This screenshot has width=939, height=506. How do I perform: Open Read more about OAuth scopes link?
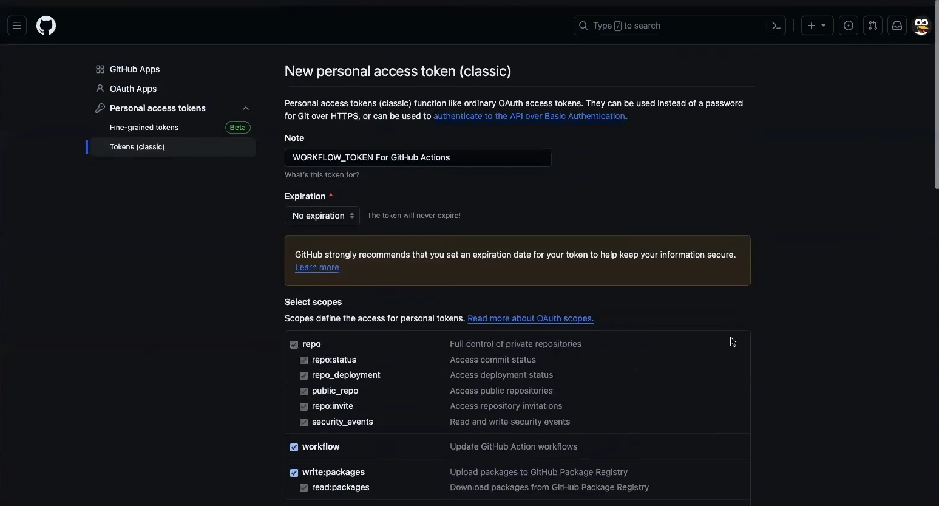(x=531, y=318)
